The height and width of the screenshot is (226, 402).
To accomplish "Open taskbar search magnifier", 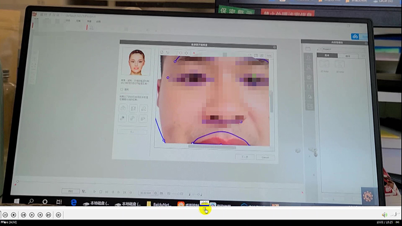I will pyautogui.click(x=31, y=201).
